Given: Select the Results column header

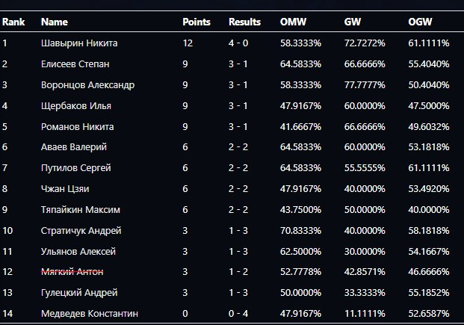Looking at the screenshot, I should [244, 22].
